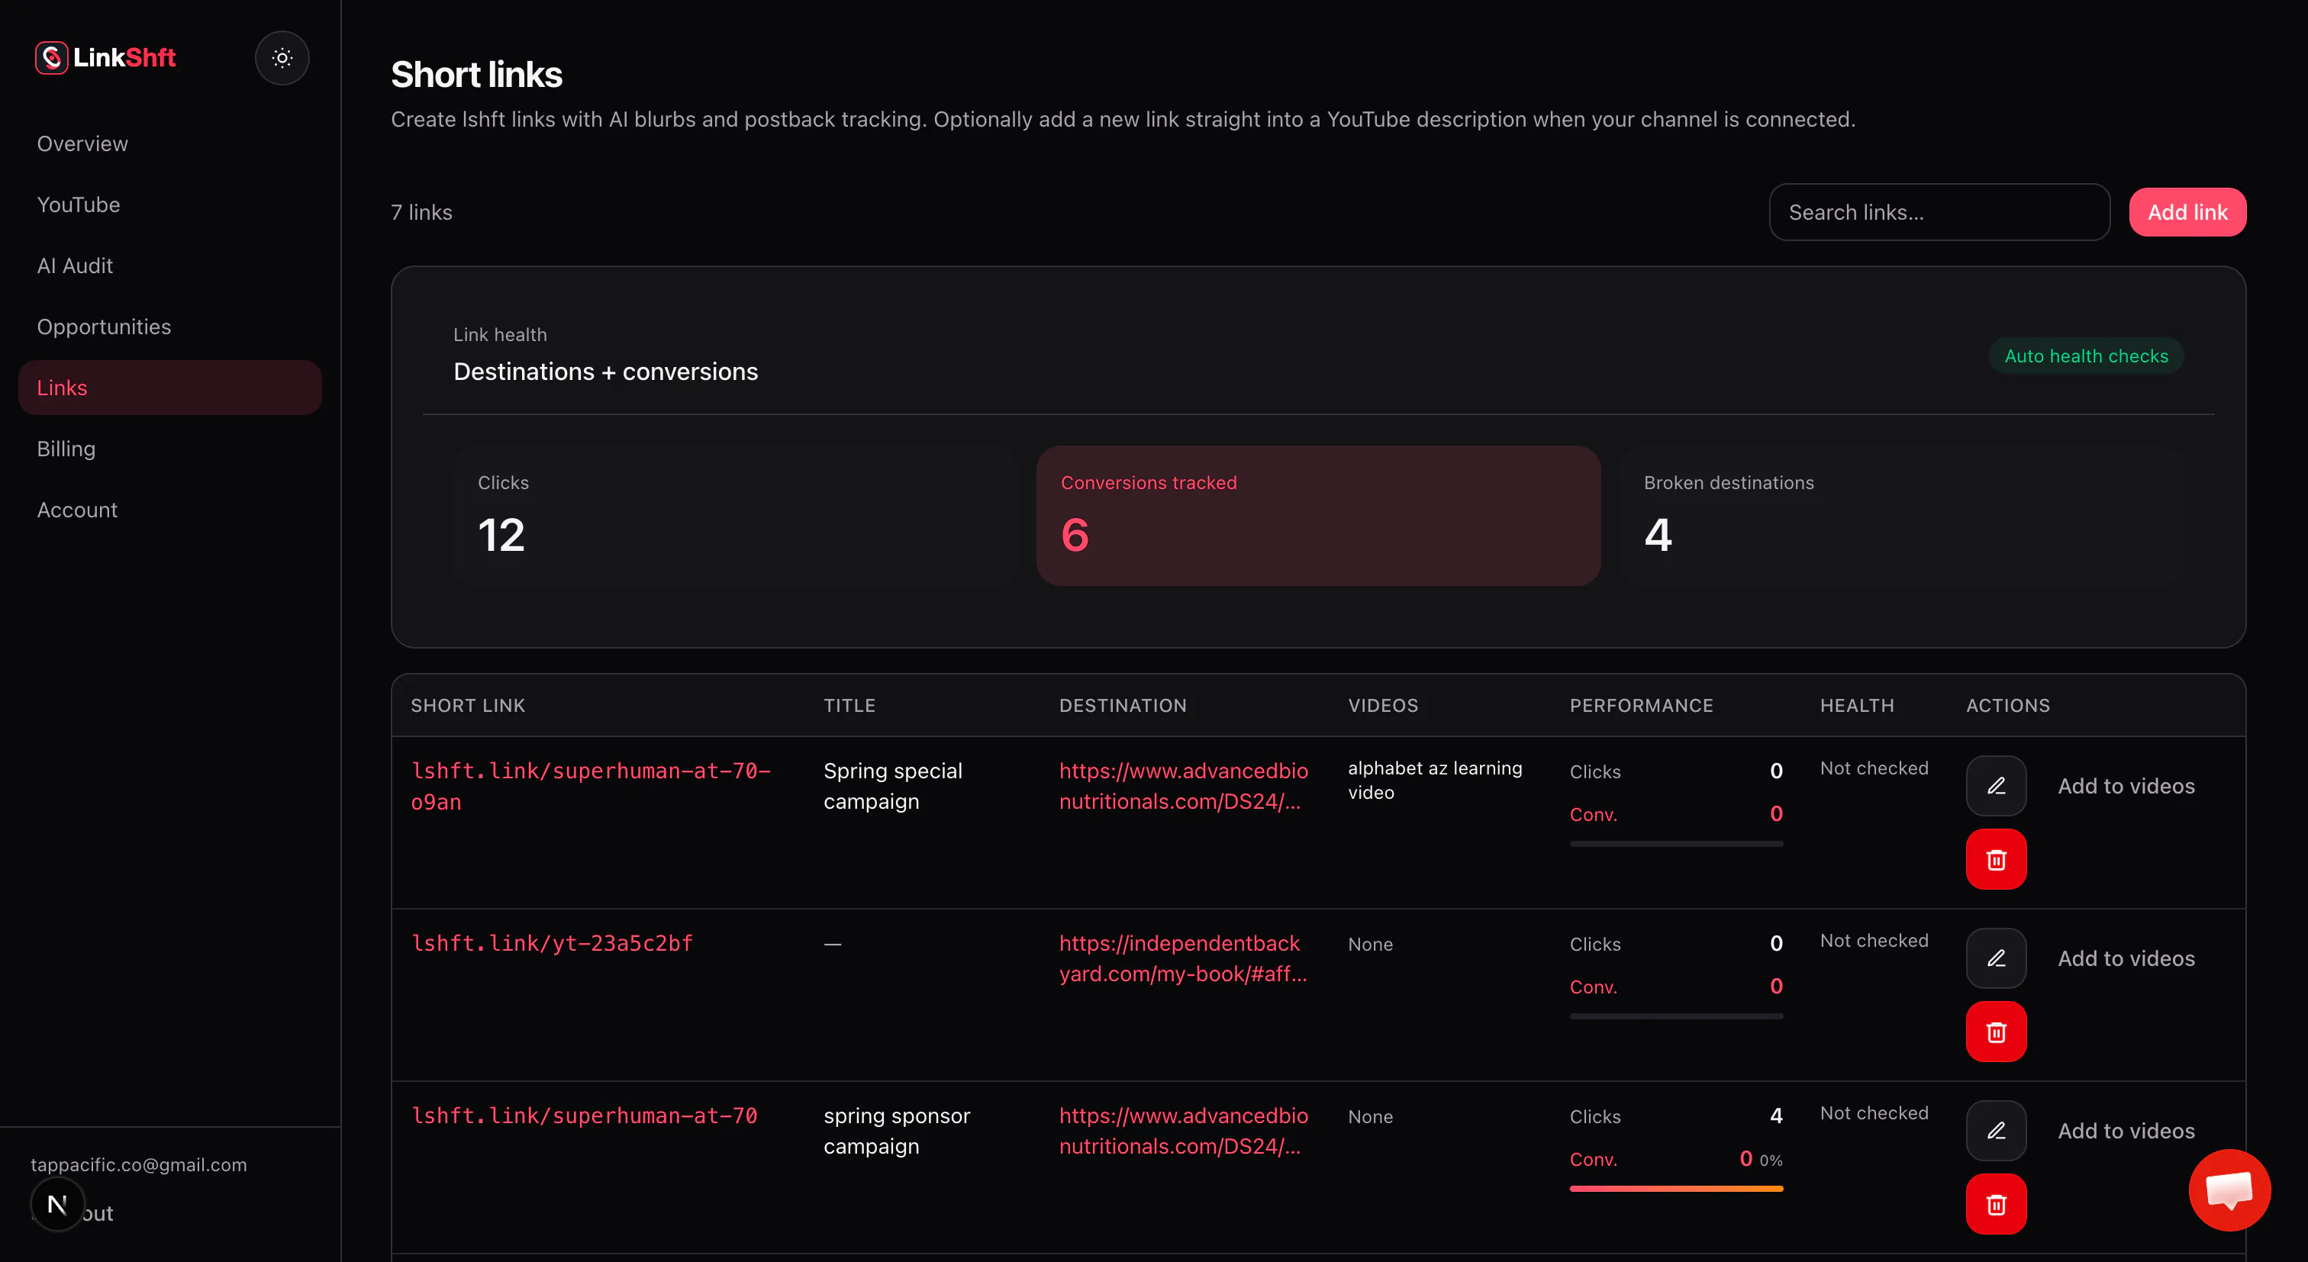Select the Broken destinations card
Screen dimensions: 2308x1262
click(1900, 516)
